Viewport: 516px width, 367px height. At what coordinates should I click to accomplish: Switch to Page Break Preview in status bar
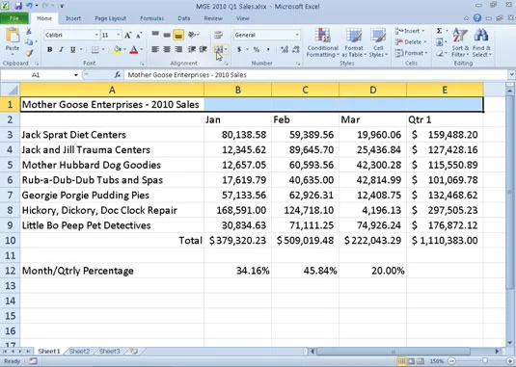tap(421, 361)
